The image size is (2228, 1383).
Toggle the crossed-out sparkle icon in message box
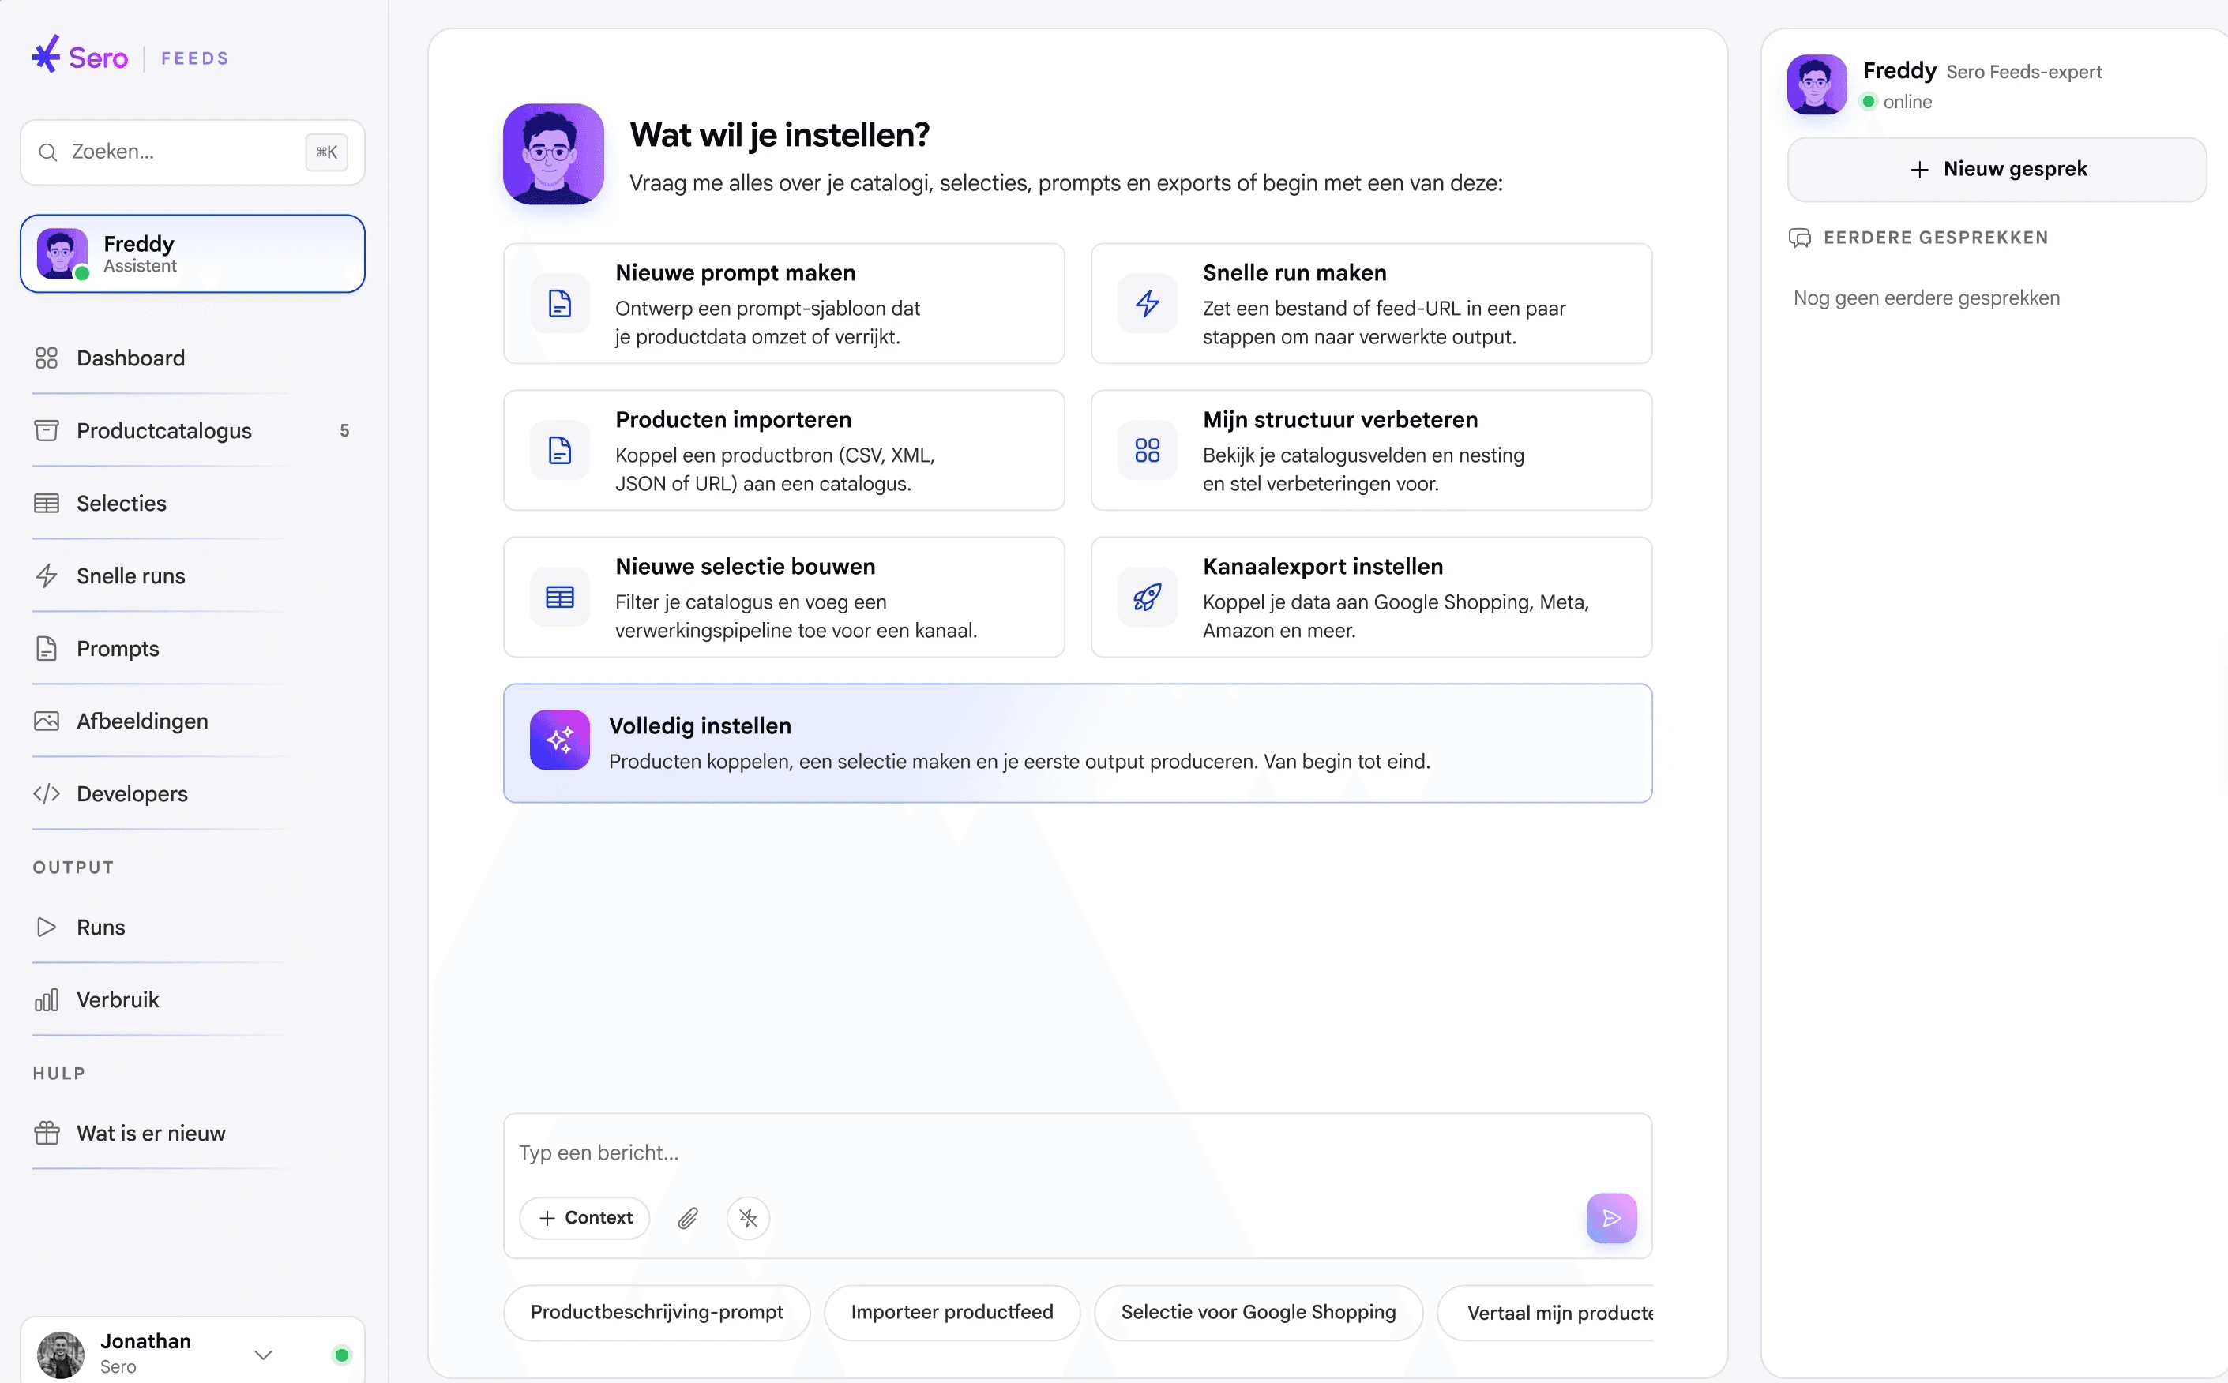pyautogui.click(x=749, y=1217)
